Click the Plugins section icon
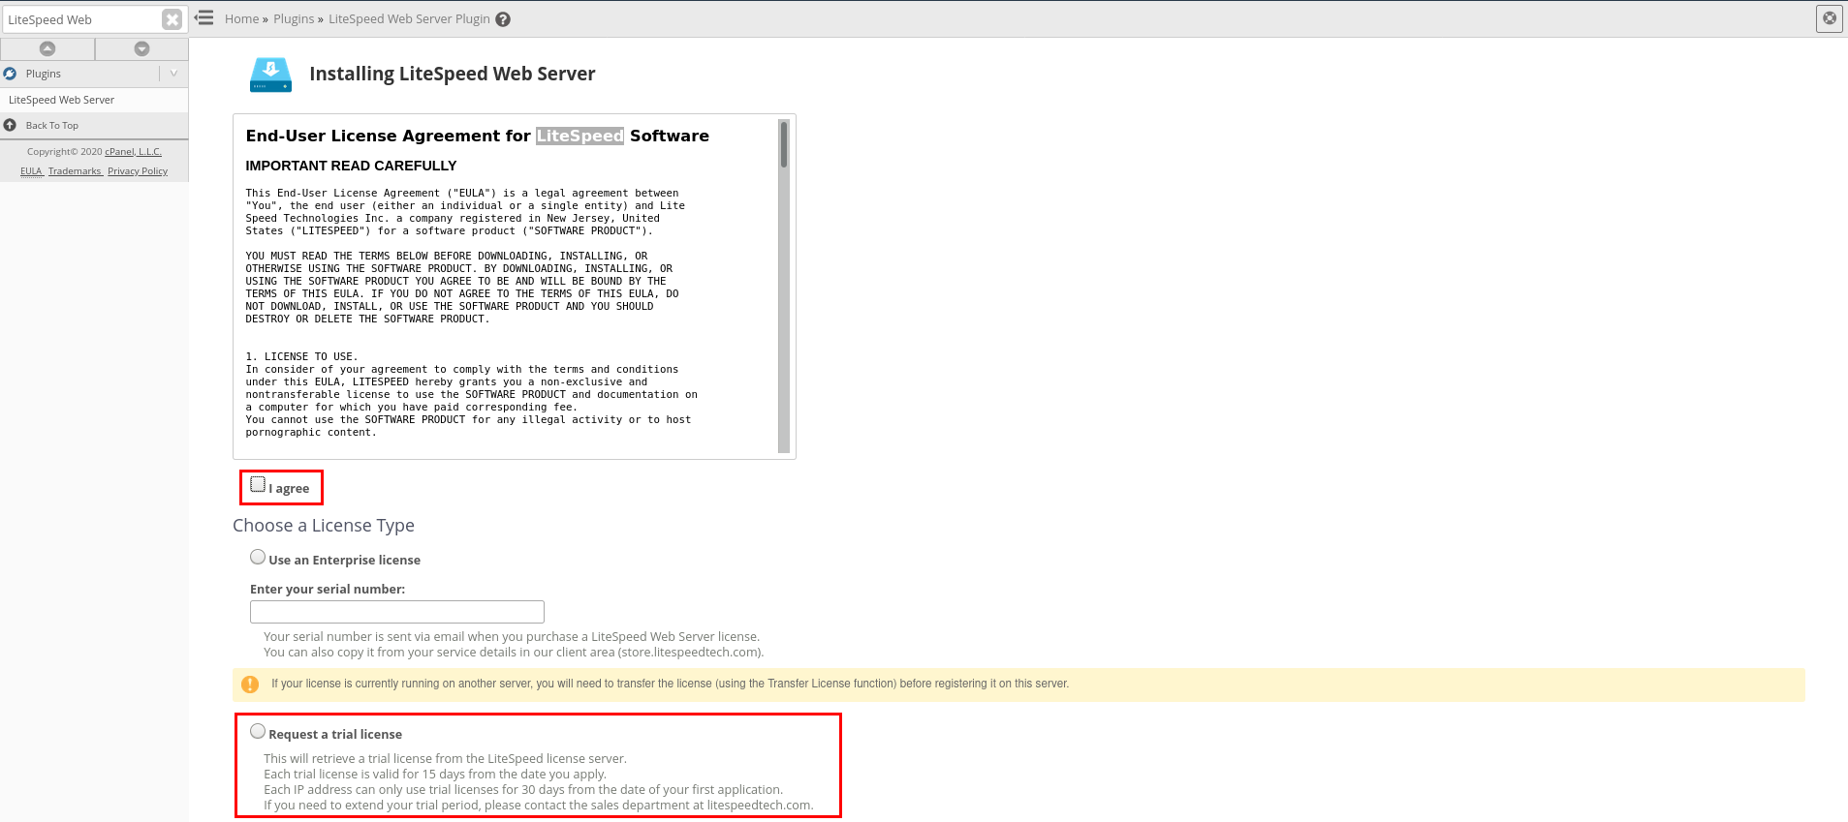This screenshot has height=822, width=1848. (10, 74)
